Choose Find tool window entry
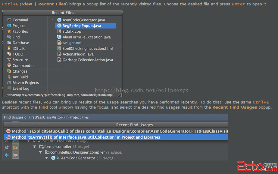278x174 pixels. tap(14, 37)
